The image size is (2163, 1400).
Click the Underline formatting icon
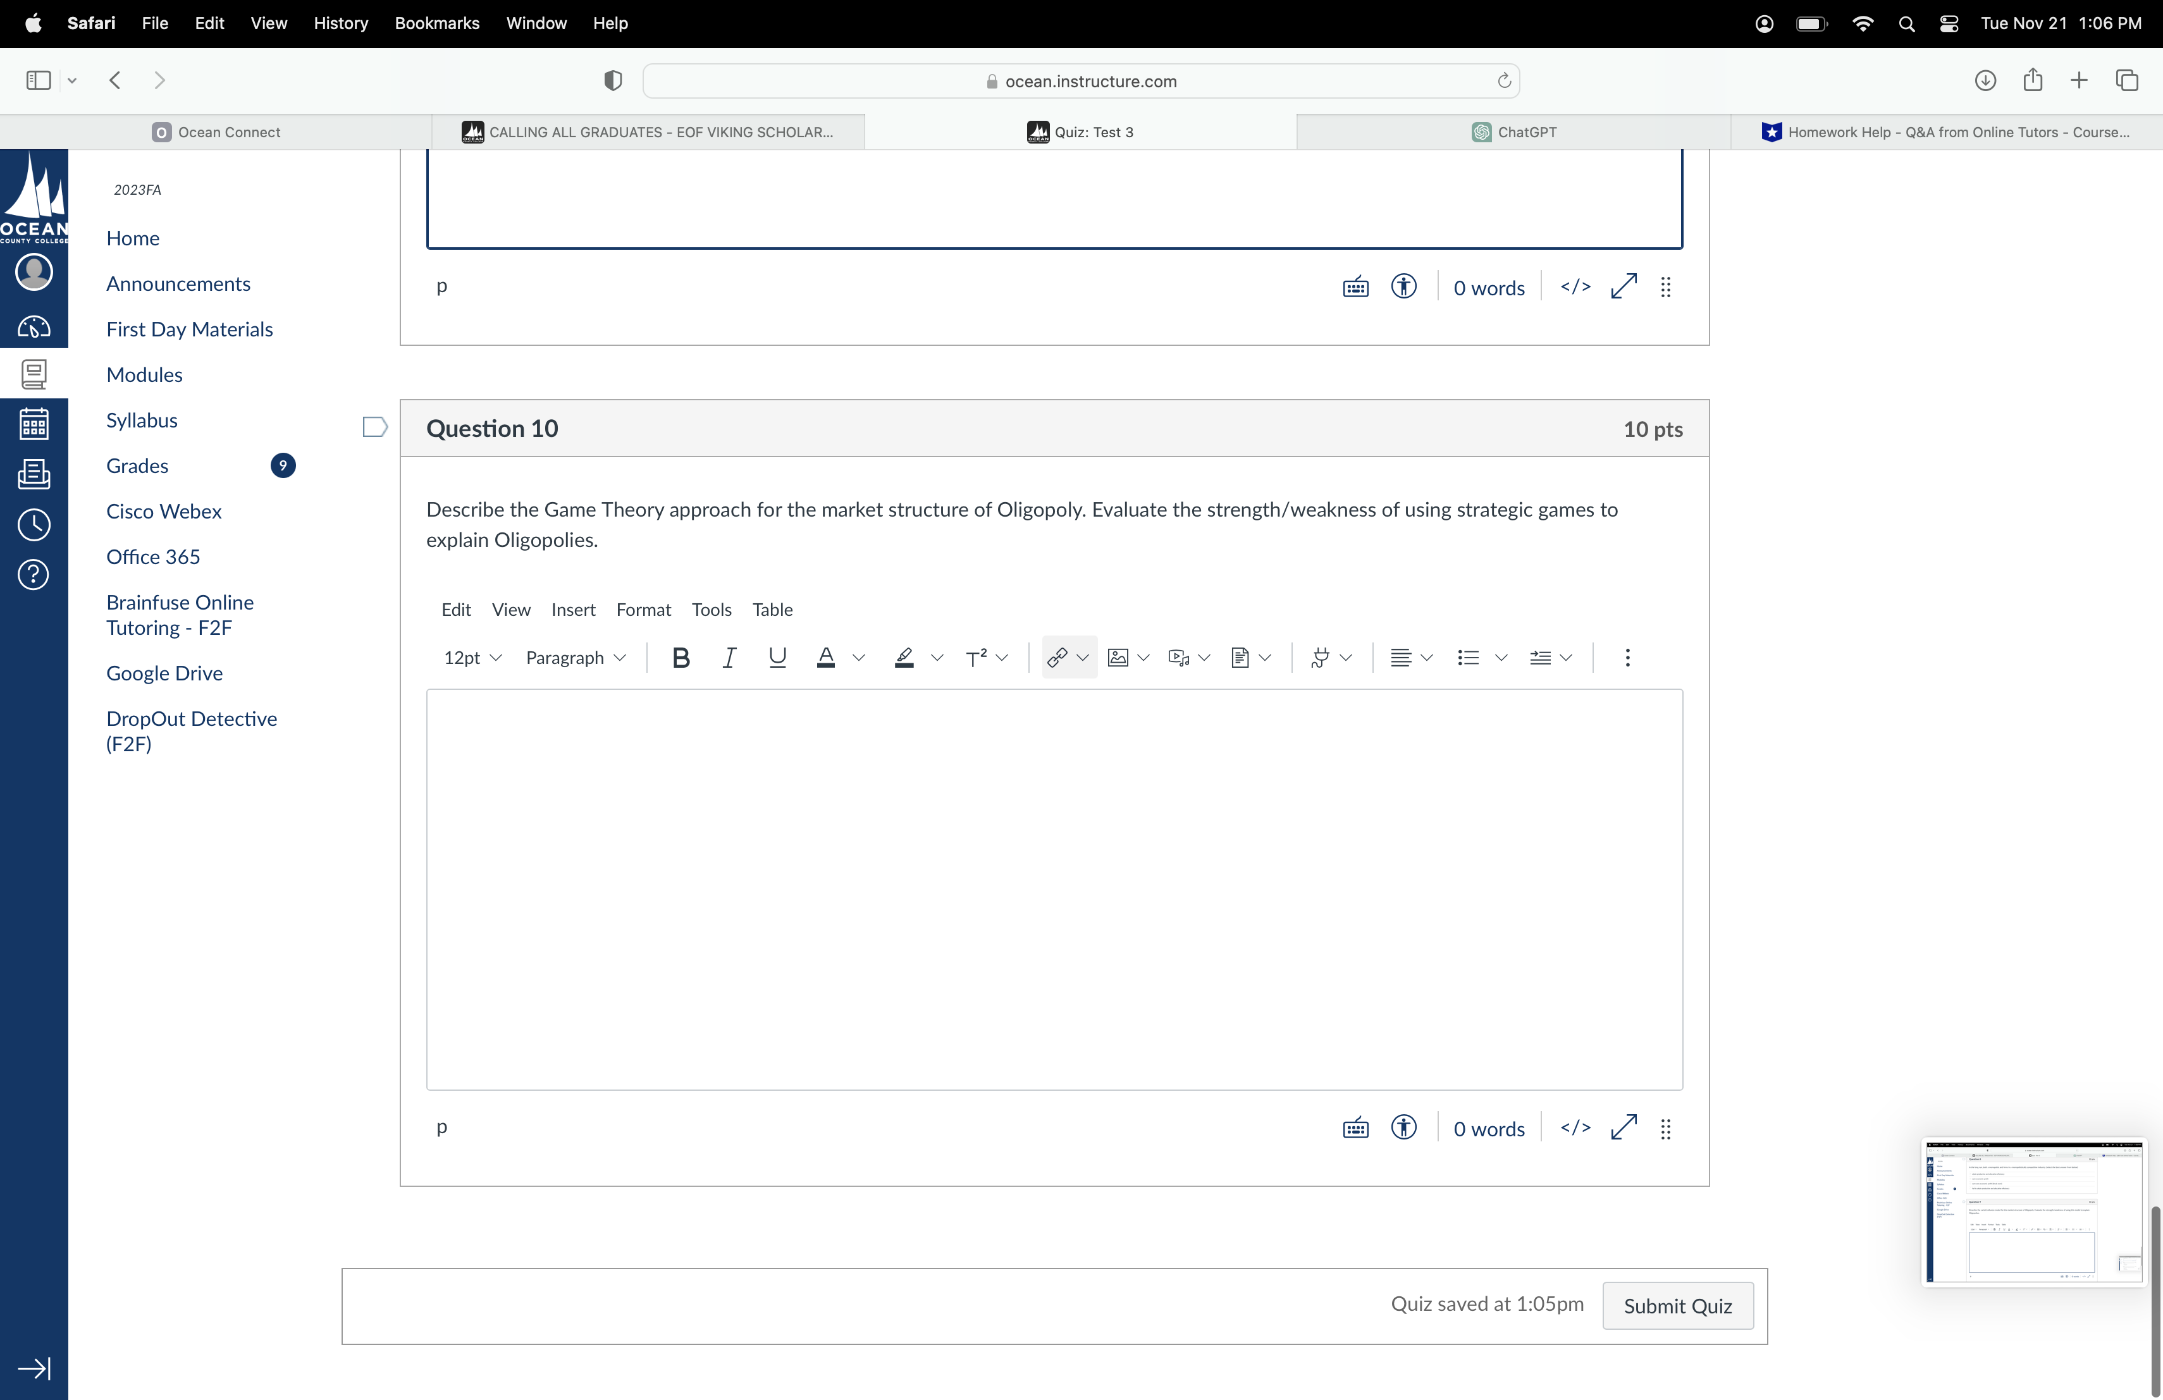pyautogui.click(x=777, y=657)
